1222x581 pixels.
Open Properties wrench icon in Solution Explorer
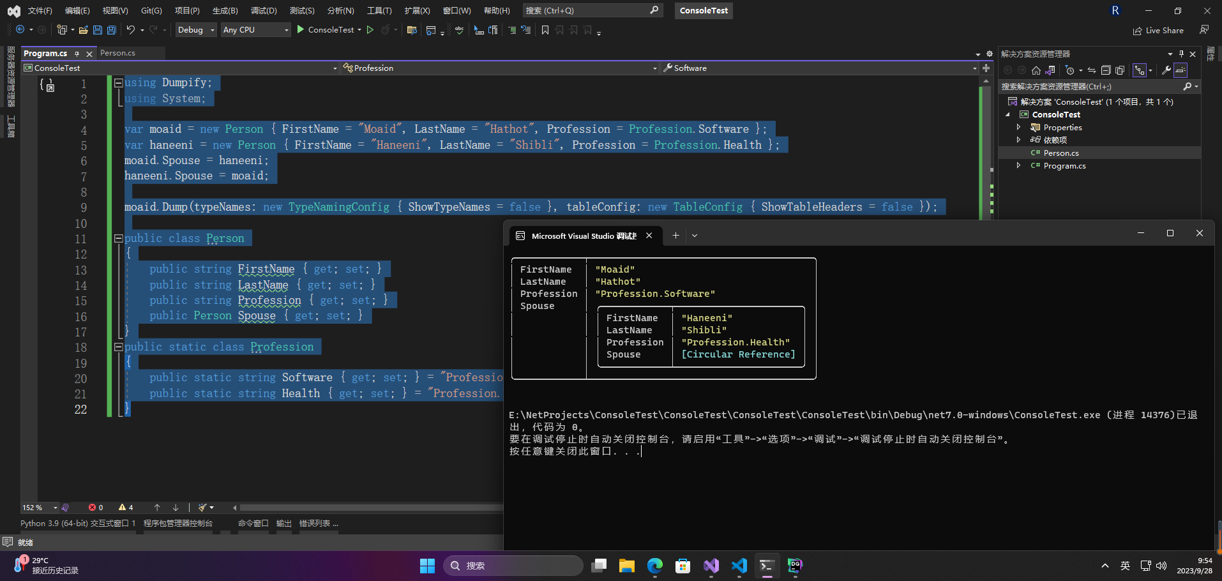click(x=1166, y=70)
